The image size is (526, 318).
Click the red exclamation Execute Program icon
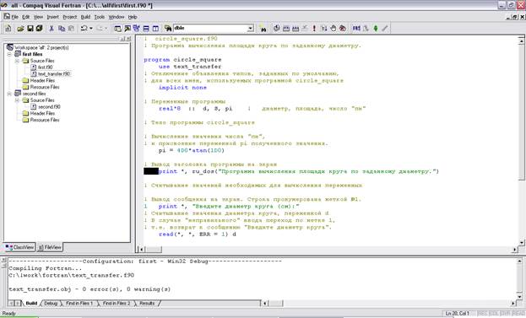pos(314,29)
